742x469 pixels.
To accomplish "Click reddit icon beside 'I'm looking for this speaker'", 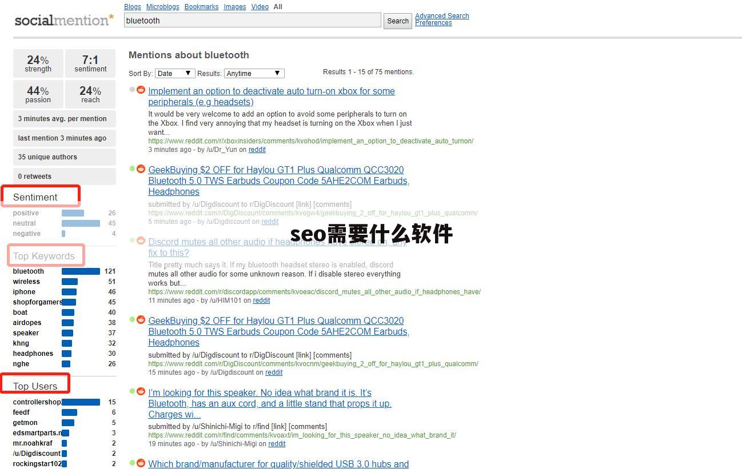I will click(x=141, y=391).
